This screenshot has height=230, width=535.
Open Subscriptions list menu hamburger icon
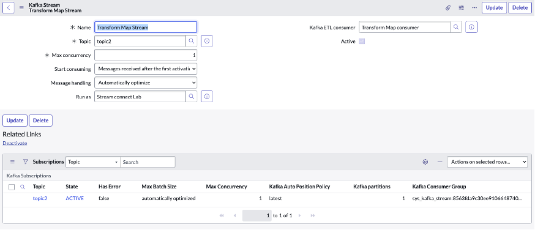pyautogui.click(x=12, y=162)
